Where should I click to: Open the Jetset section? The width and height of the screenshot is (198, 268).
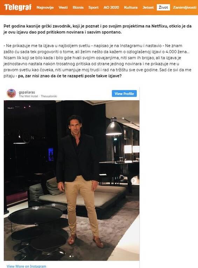click(148, 8)
